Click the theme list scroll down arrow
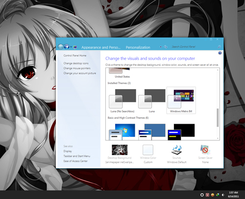The image size is (245, 199). pyautogui.click(x=218, y=138)
